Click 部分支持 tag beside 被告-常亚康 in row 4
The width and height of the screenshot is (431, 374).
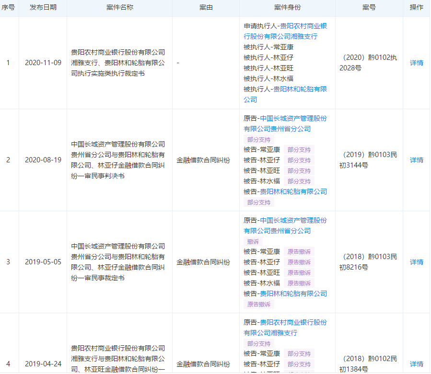299,354
